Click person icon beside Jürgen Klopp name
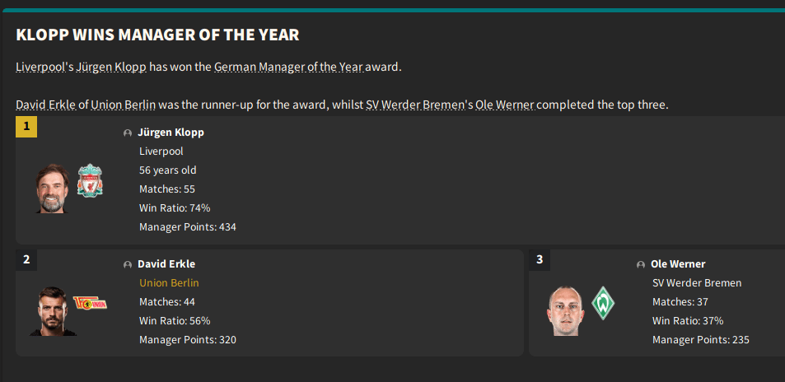The width and height of the screenshot is (785, 382). tap(128, 133)
